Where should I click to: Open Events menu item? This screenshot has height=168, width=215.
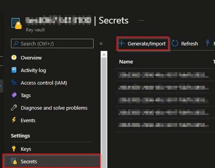28,121
